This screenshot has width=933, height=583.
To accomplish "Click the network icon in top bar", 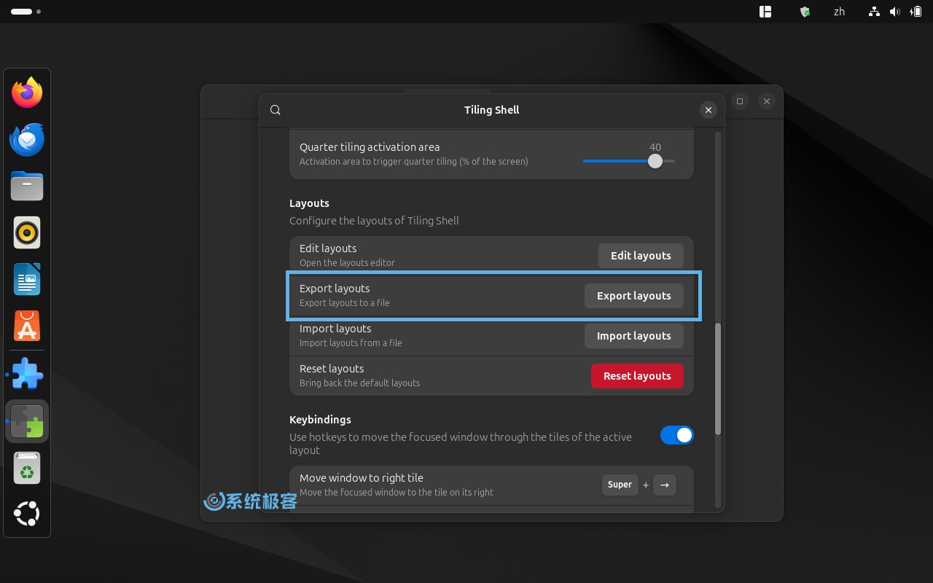I will (874, 12).
